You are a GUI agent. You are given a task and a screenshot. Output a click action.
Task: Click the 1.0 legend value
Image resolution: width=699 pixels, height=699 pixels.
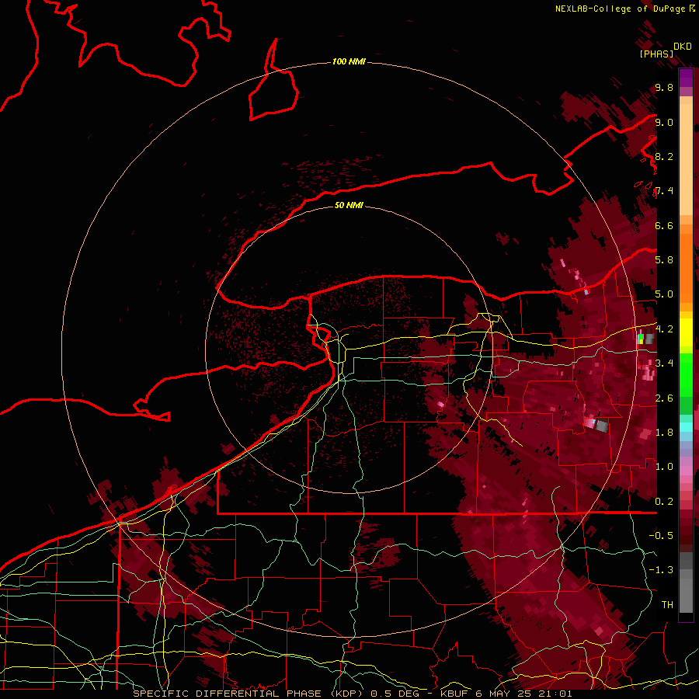pos(664,466)
